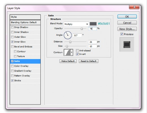147x113 pixels.
Task: Click the Contour curve thumbnail
Action: point(67,52)
